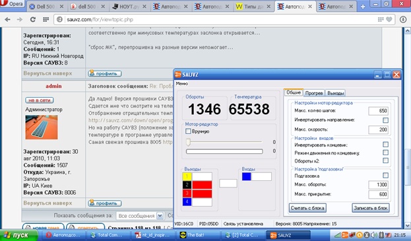Switch to the 'Прогрев' tab
The width and height of the screenshot is (411, 241).
[x=314, y=93]
